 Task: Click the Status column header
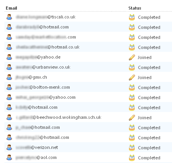point(135,8)
